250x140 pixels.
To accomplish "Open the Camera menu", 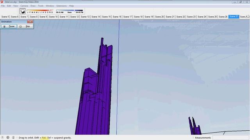I will tap(24, 6).
